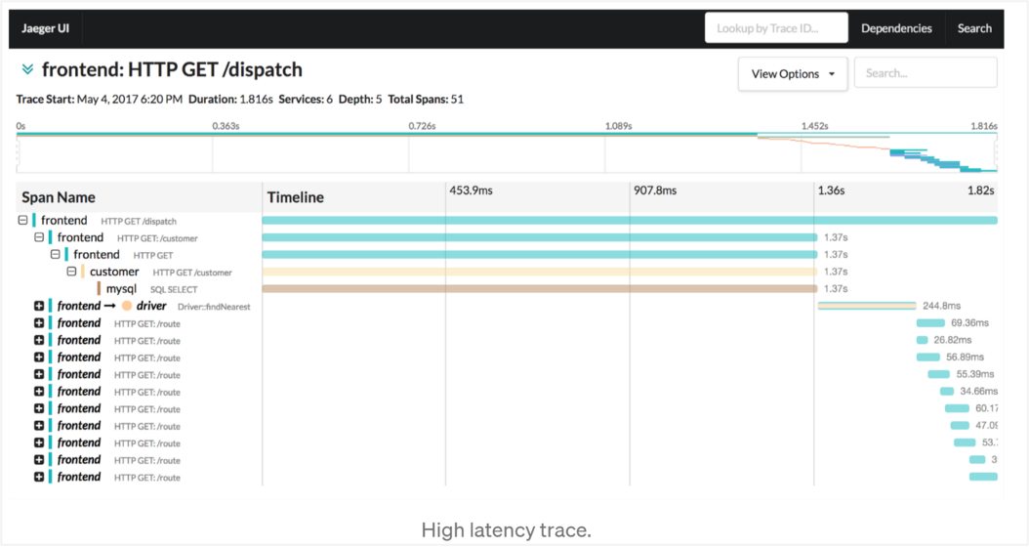Viewport: 1029px width, 547px height.
Task: Click the 453.9ms timeline header tick
Action: (x=471, y=190)
